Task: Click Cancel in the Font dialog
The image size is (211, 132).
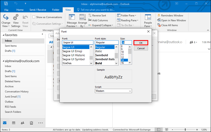Action: [x=141, y=48]
